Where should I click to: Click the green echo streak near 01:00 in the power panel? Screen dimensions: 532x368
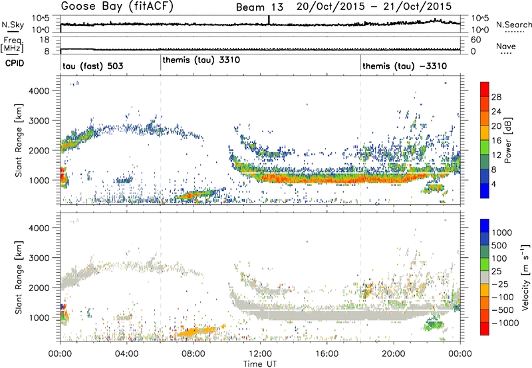[77, 140]
